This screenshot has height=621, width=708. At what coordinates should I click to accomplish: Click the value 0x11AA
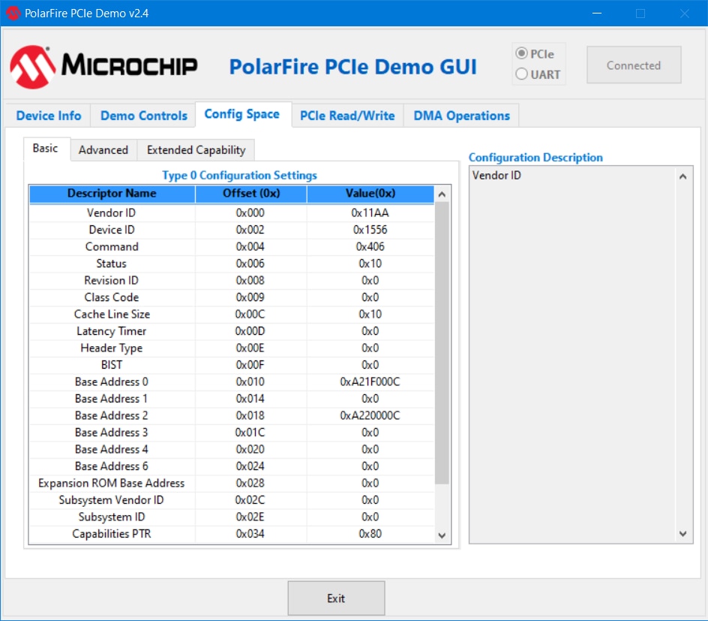click(370, 213)
